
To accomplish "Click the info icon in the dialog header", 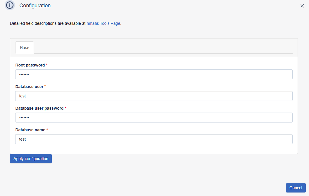I will pos(9,5).
